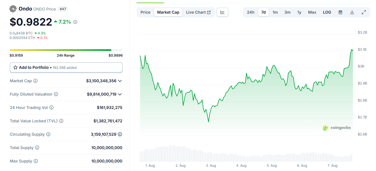Viewport: 376px width, 171px height.
Task: Switch to the Price tab
Action: coord(145,12)
